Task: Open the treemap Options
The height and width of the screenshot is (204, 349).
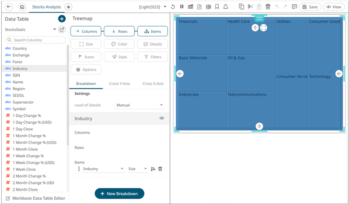Action: click(x=86, y=70)
